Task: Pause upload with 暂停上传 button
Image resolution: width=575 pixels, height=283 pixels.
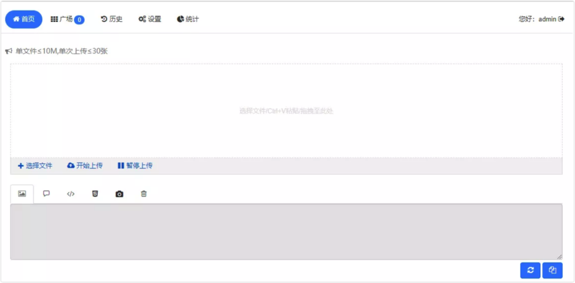Action: (135, 166)
